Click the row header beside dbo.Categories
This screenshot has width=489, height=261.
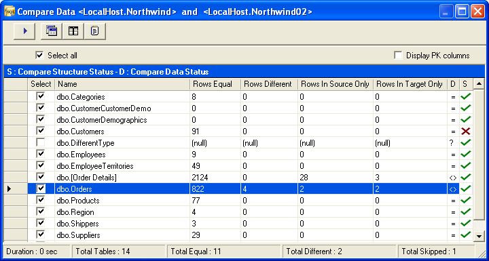click(16, 97)
